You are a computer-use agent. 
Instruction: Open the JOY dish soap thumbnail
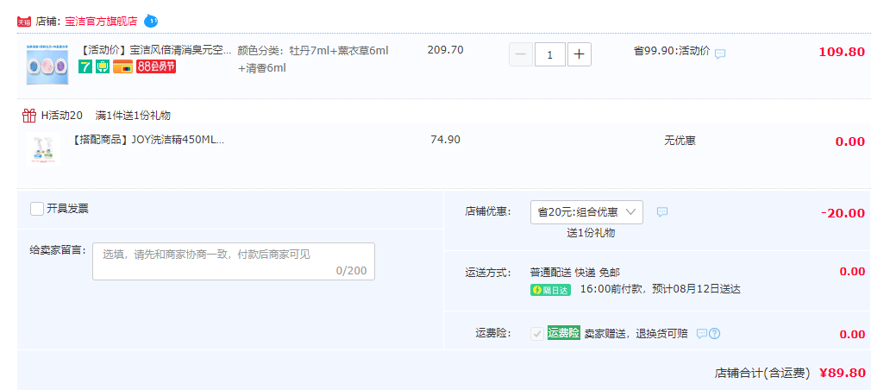coord(43,148)
